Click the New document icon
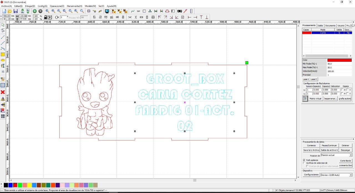Viewport: 355px width, 193px height. (4, 11)
